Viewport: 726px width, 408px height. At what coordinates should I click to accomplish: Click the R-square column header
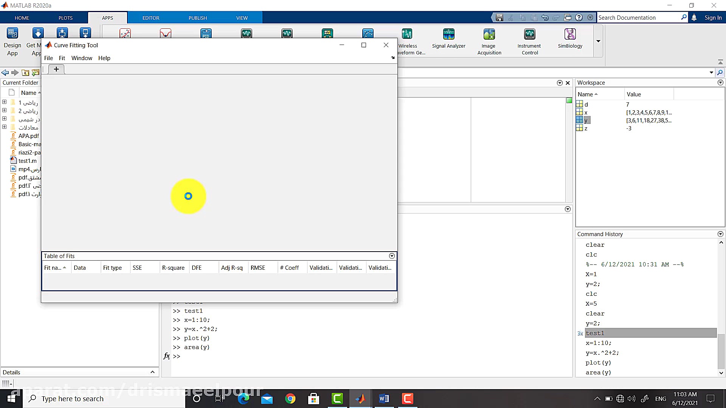(174, 267)
